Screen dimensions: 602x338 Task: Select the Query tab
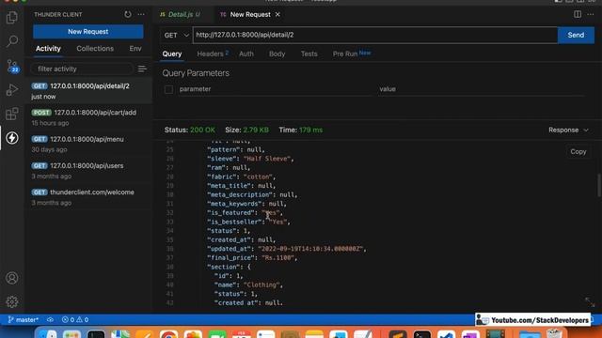point(171,54)
